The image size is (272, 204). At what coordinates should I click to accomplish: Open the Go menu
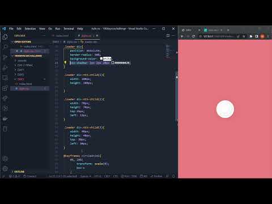[50, 29]
